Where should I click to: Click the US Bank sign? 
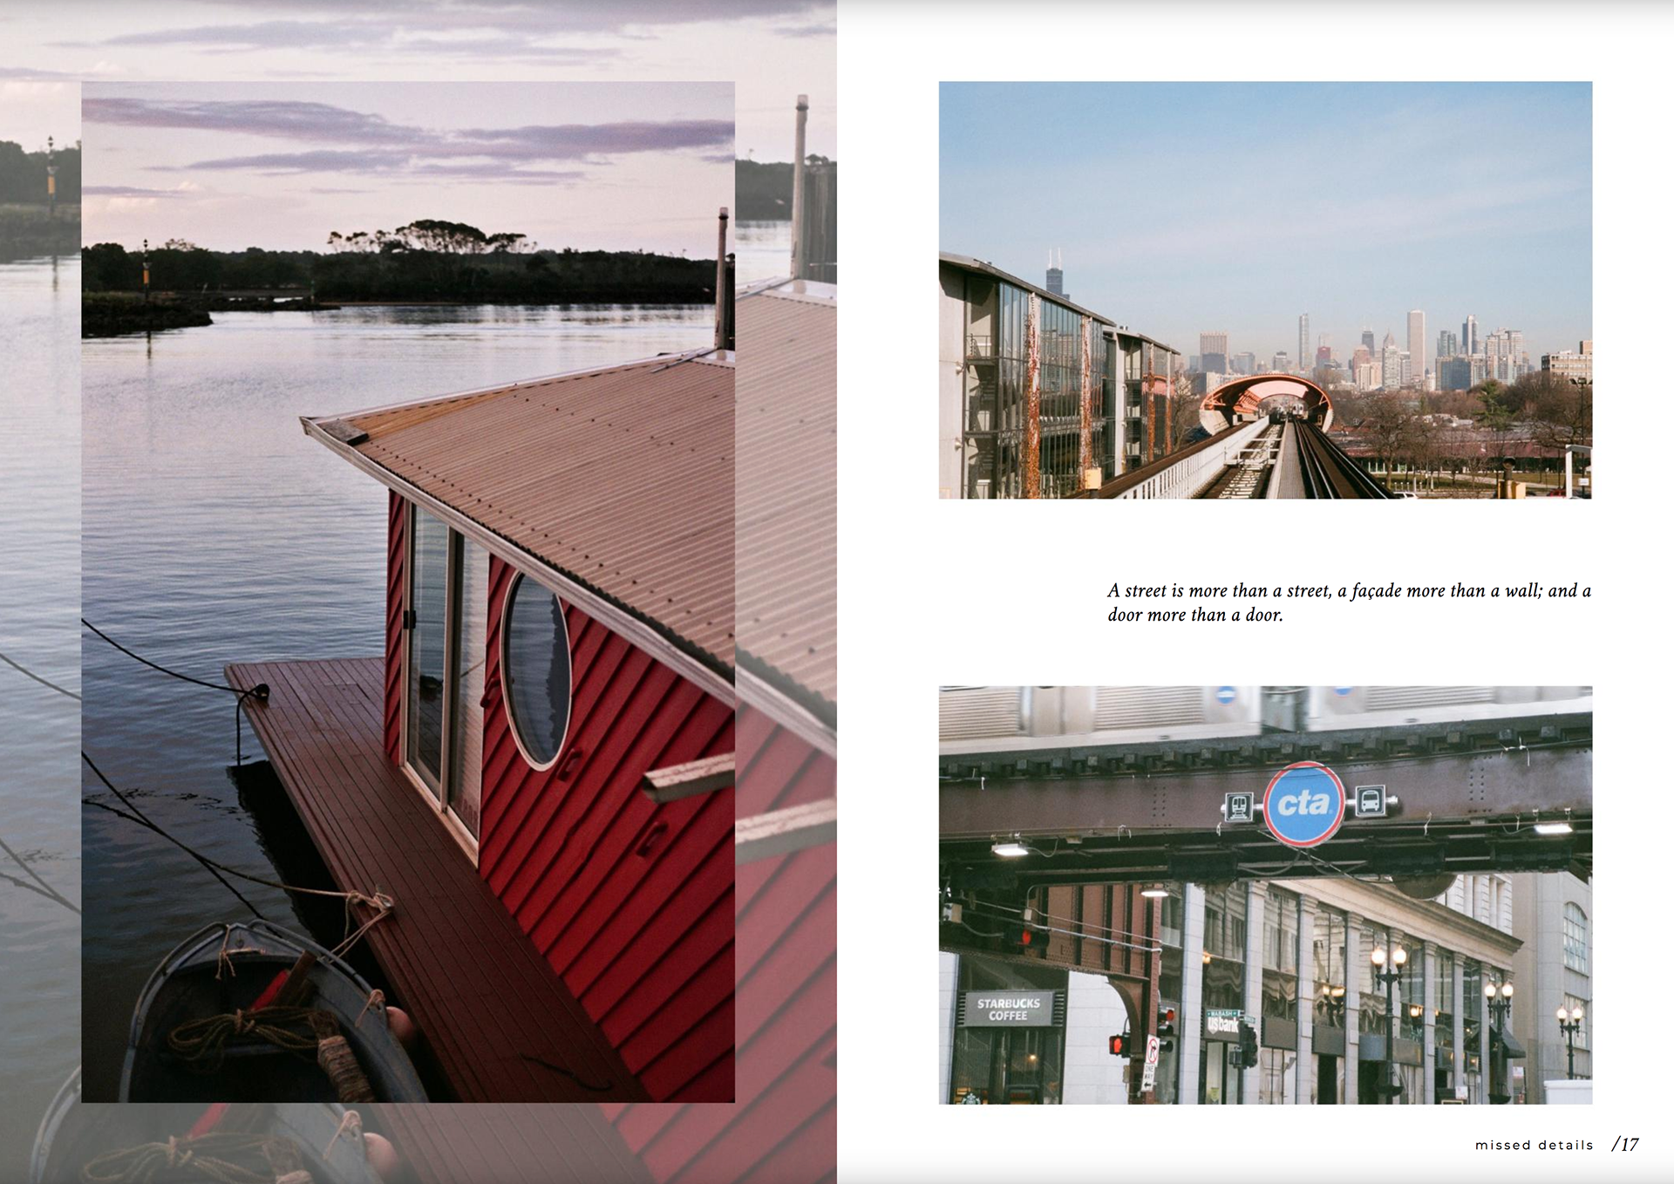point(1221,1024)
